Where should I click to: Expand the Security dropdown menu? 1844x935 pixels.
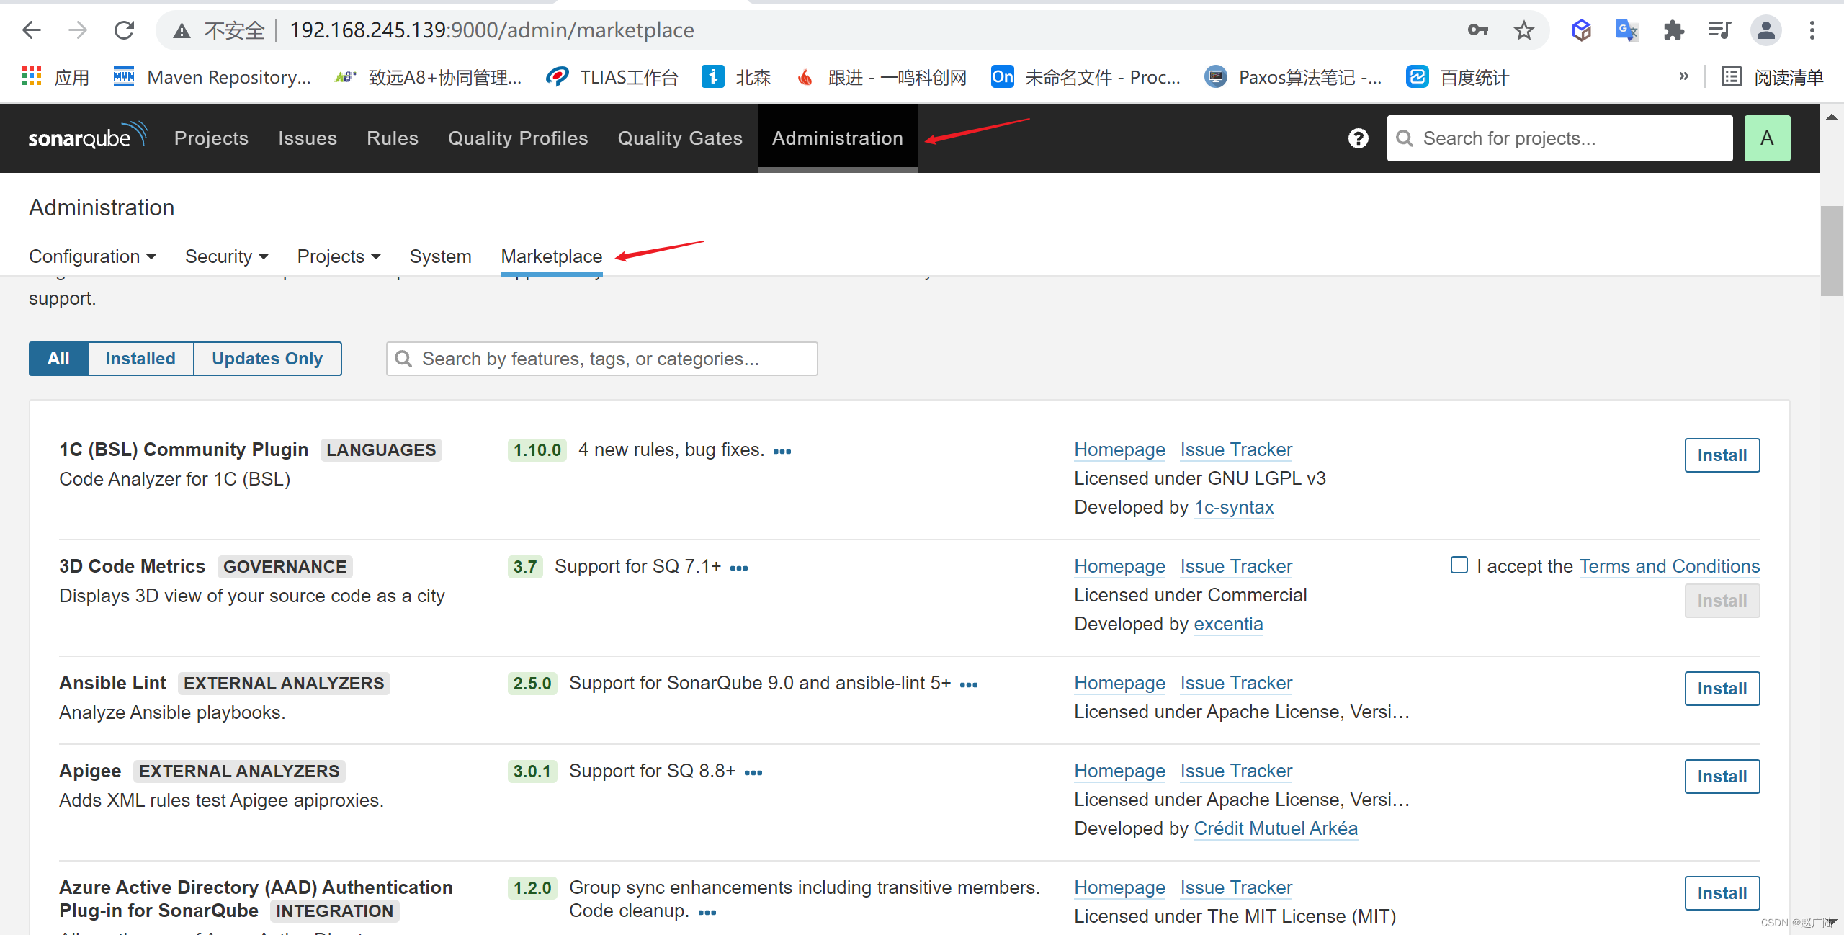tap(226, 256)
